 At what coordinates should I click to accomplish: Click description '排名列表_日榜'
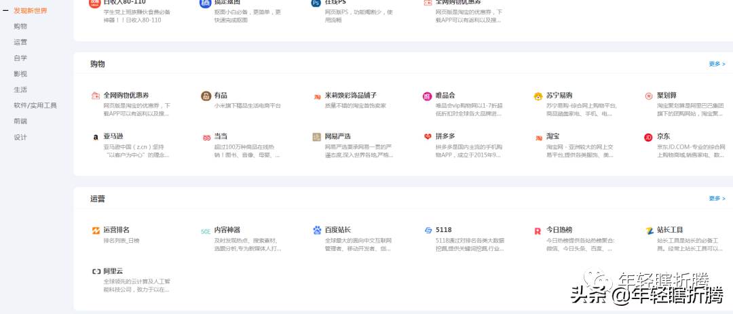click(x=121, y=241)
